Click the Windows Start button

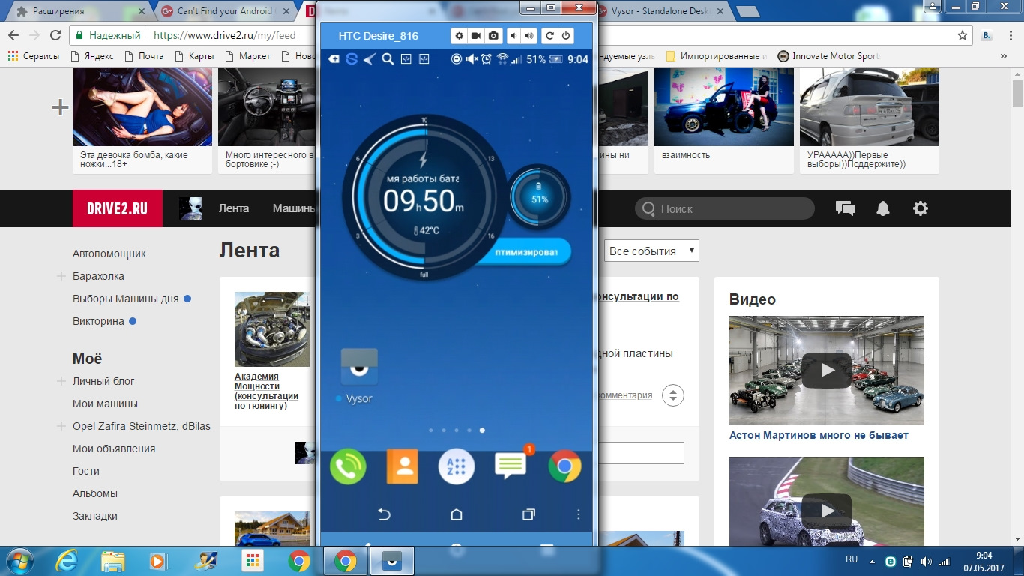tap(19, 561)
